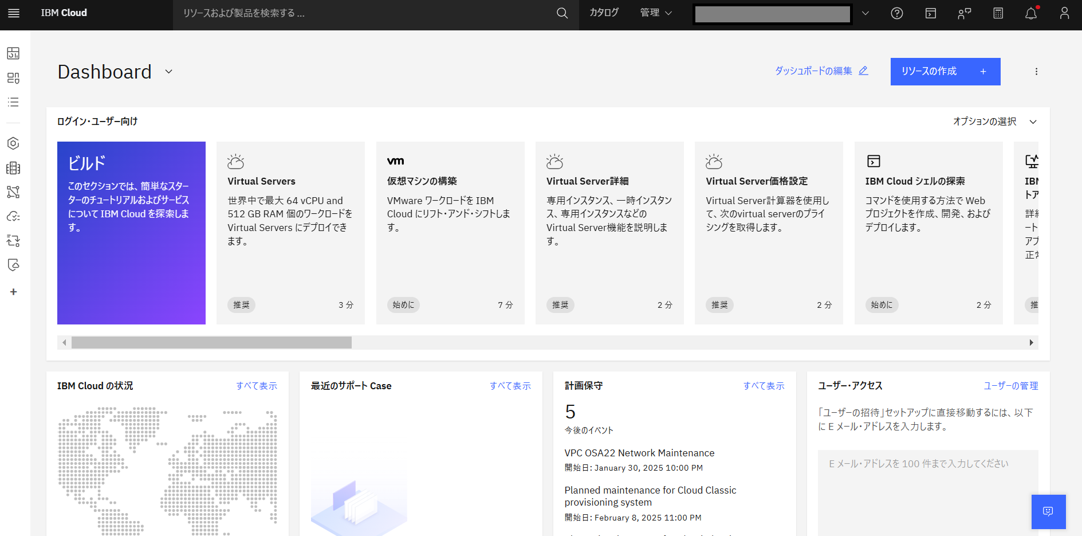Image resolution: width=1082 pixels, height=536 pixels.
Task: Click the help question mark icon
Action: click(897, 13)
